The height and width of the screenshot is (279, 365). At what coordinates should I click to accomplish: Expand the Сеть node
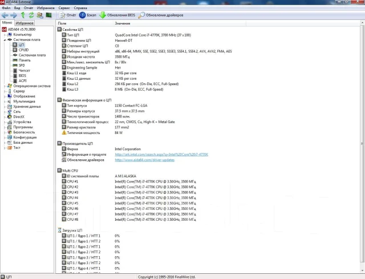(x=5, y=112)
